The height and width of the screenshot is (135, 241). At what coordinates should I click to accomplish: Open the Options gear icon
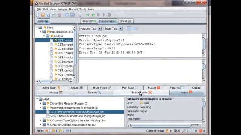[59, 15]
